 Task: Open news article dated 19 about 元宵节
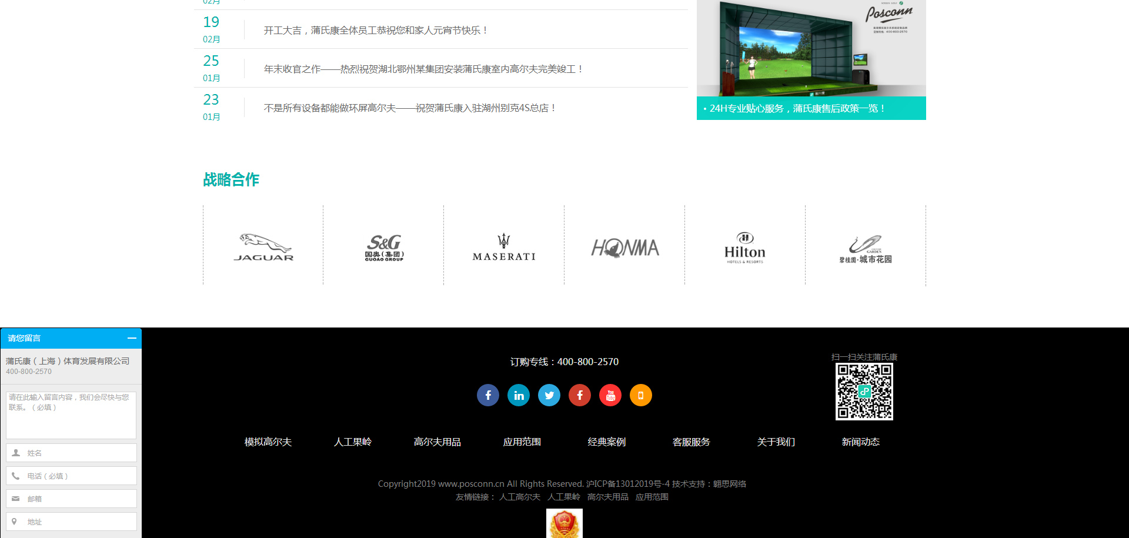coord(376,31)
